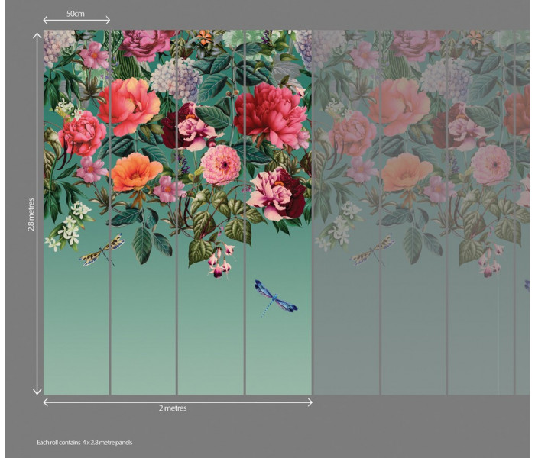The image size is (535, 458).
Task: Click the left arrowhead of the 50cm arrow
Action: [x=46, y=20]
